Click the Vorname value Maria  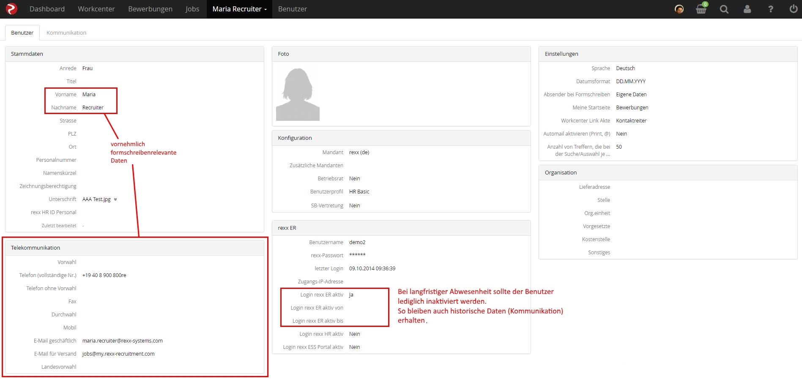[89, 94]
